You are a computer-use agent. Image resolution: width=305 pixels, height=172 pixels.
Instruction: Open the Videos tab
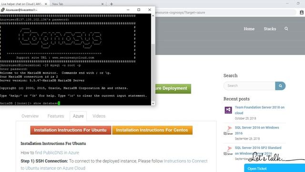(x=99, y=116)
